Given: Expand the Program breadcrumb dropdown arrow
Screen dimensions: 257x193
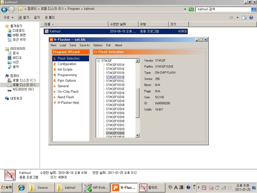Looking at the screenshot, I should pos(82,9).
